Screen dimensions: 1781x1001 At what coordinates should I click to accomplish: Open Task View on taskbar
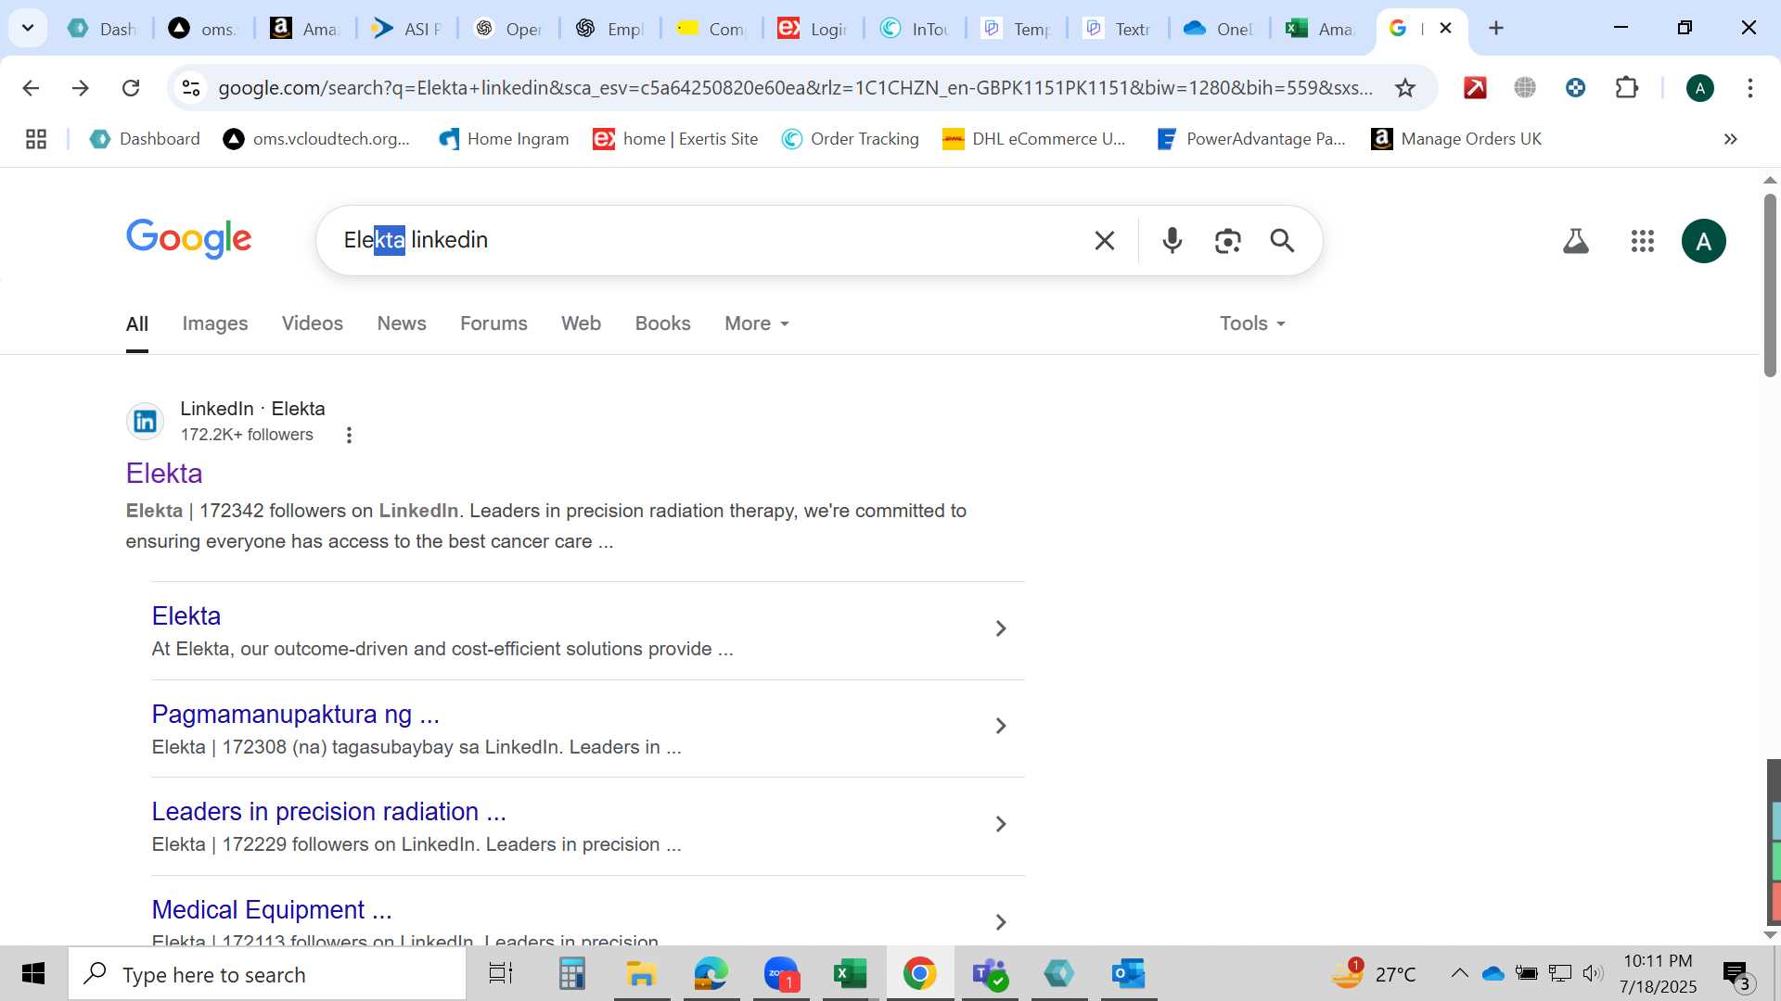[501, 974]
